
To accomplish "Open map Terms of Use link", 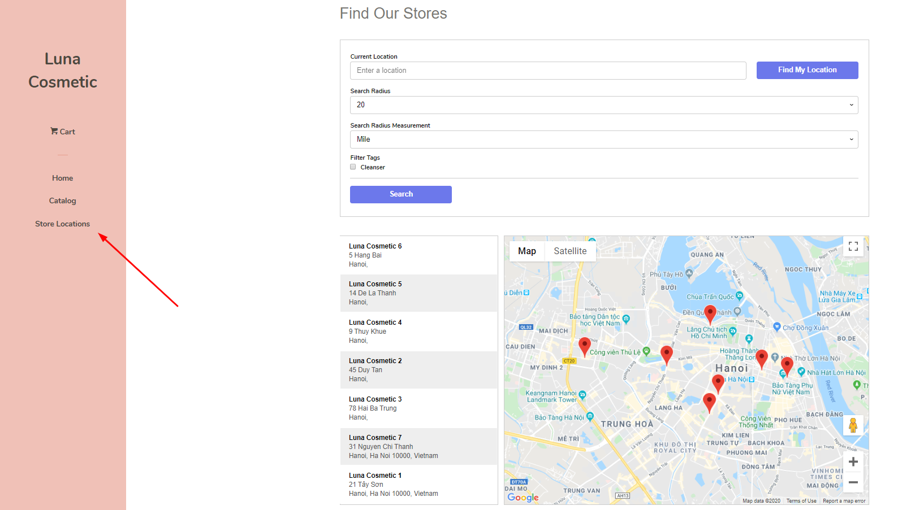I will tap(801, 501).
